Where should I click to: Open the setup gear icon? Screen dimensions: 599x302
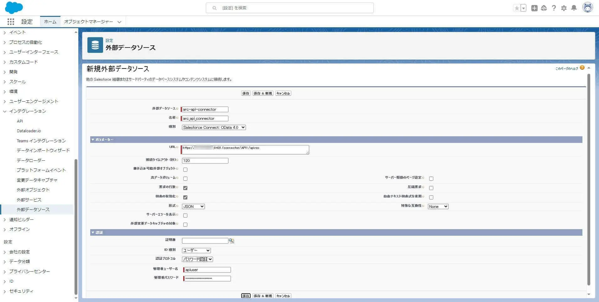[x=564, y=8]
